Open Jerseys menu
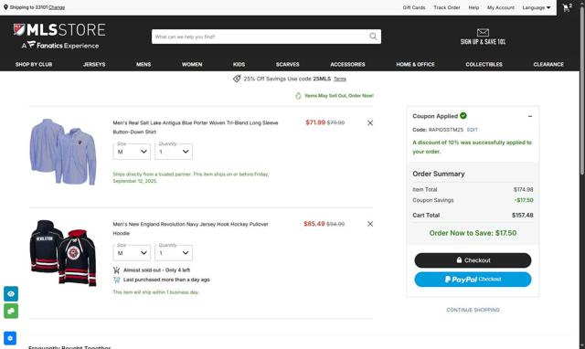 [x=94, y=64]
